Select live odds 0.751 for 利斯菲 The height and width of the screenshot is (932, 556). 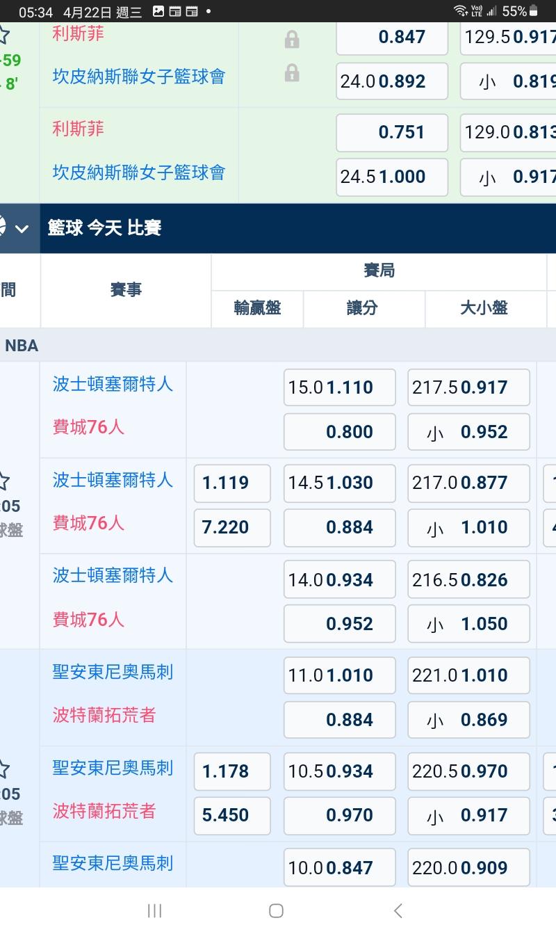coord(392,132)
